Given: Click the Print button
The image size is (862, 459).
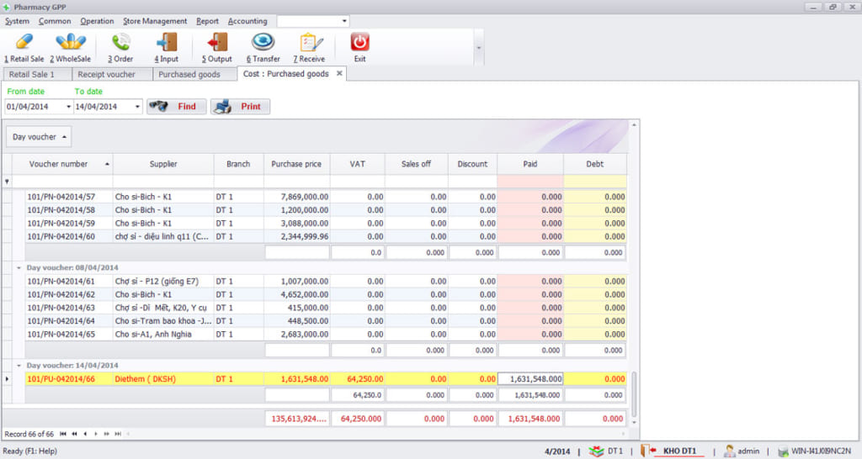Looking at the screenshot, I should (240, 107).
